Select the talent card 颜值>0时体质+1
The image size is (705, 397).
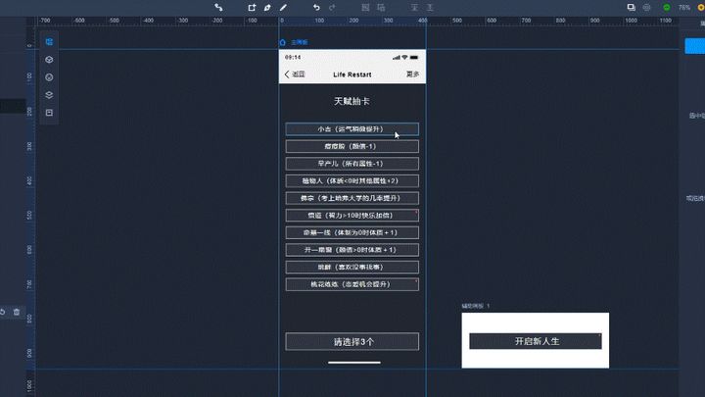click(x=352, y=250)
